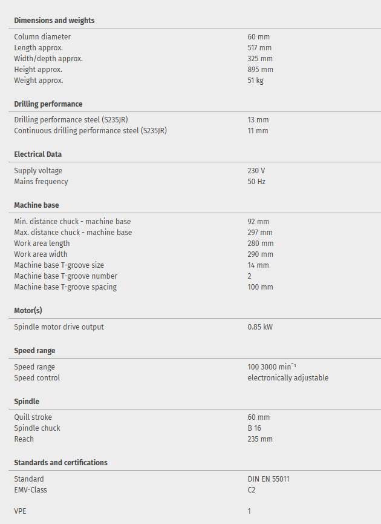
Task: Click the Dimensions and weights section heading
Action: 54,21
